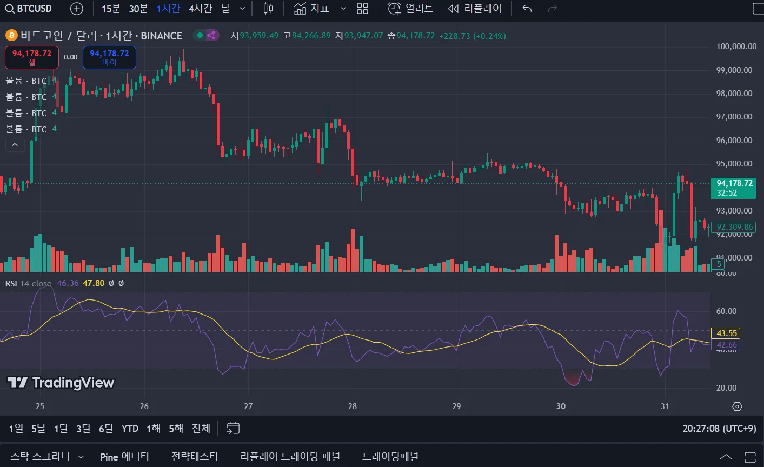Open the 스탁 스크리너 tab
This screenshot has height=467, width=764.
point(40,457)
